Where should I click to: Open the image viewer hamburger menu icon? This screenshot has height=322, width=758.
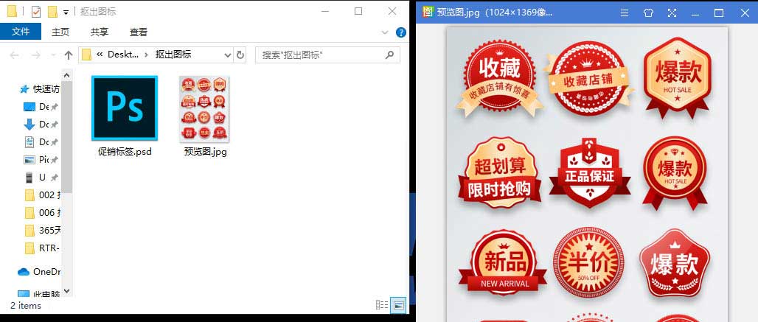click(x=625, y=13)
